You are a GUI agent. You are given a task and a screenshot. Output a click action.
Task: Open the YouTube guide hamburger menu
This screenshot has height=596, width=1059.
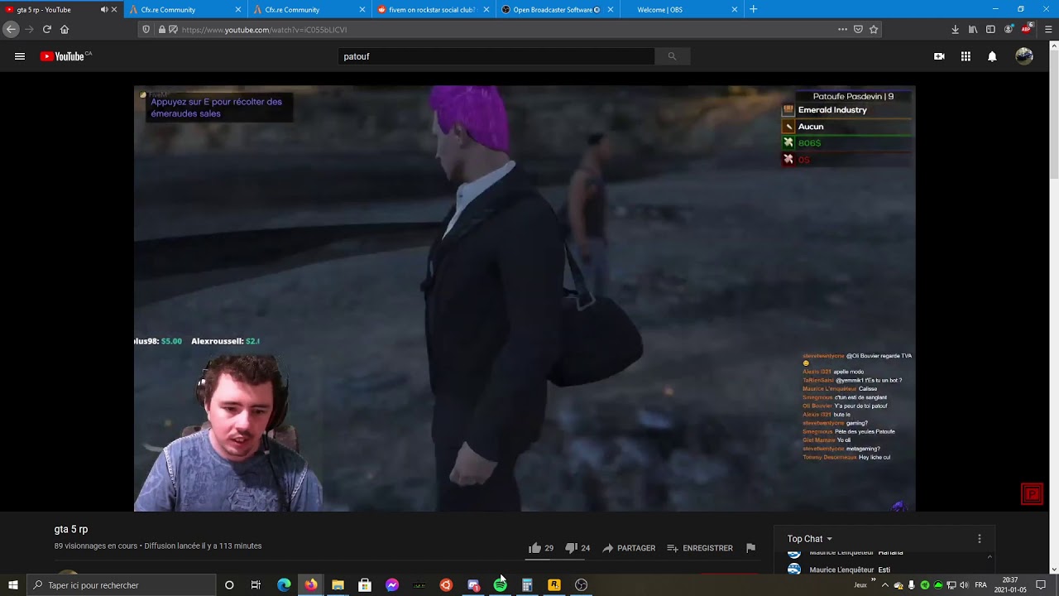(20, 56)
